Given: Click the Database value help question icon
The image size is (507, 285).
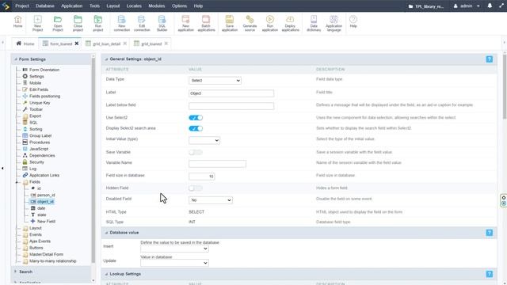Looking at the screenshot, I should (490, 233).
